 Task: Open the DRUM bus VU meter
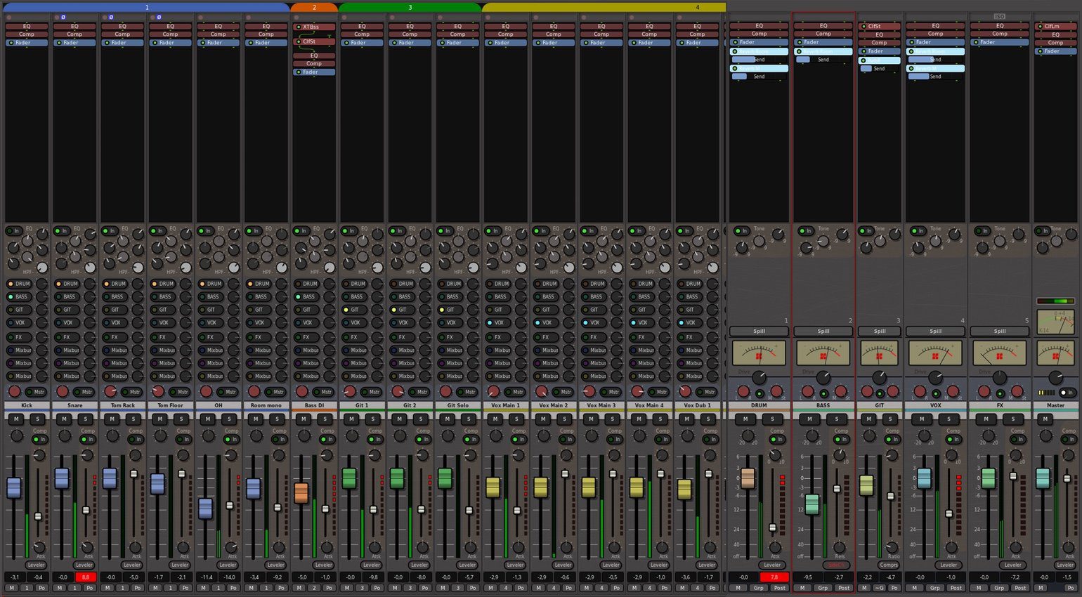759,353
